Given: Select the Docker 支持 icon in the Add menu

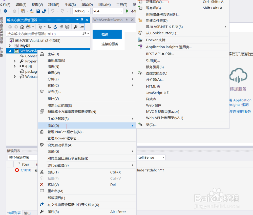Looking at the screenshot, I should click(x=140, y=39).
